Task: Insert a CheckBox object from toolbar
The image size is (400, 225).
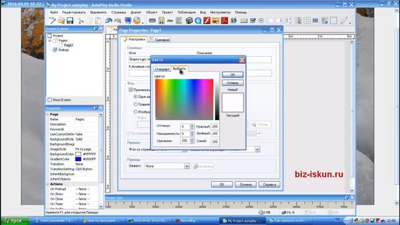Action: [252, 21]
